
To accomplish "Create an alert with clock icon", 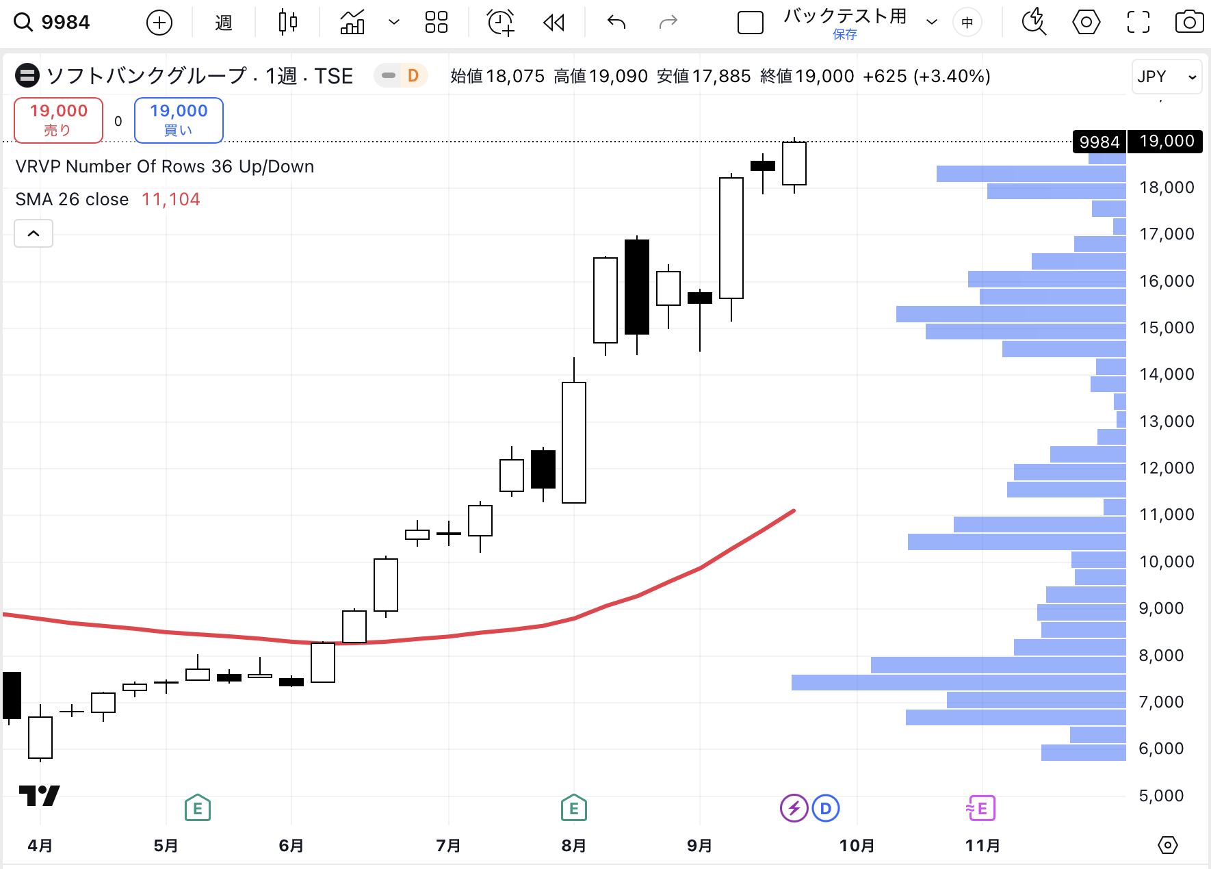I will click(500, 23).
